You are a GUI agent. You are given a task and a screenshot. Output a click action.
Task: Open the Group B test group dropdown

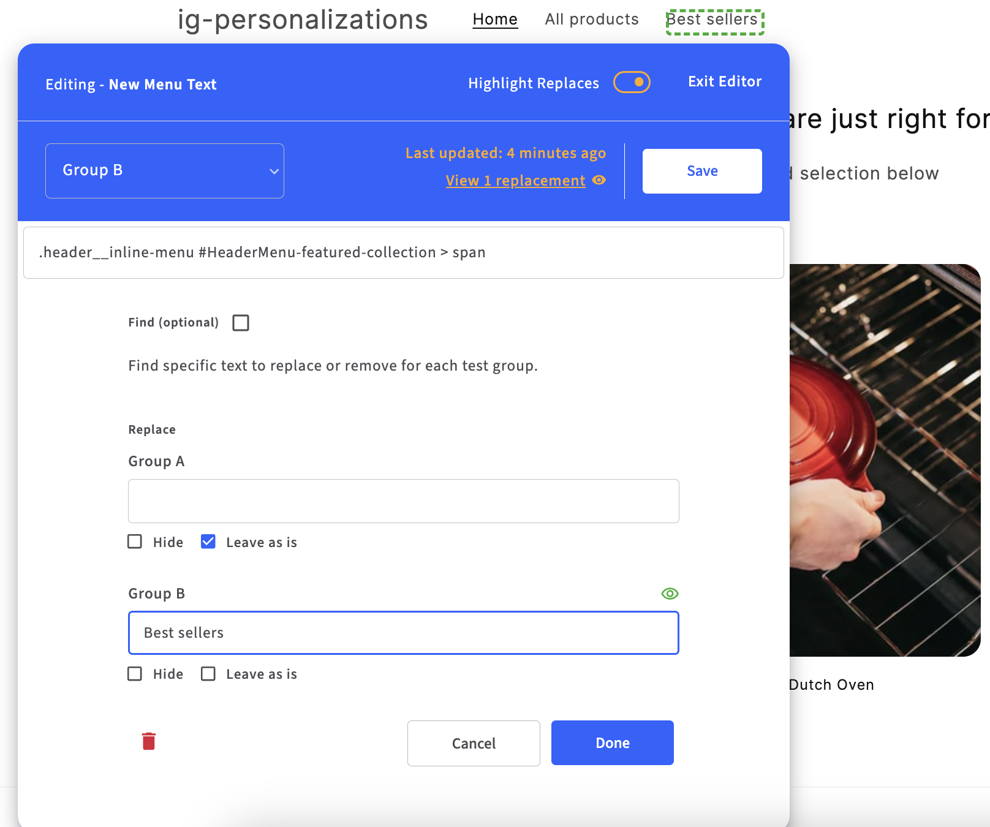tap(165, 171)
